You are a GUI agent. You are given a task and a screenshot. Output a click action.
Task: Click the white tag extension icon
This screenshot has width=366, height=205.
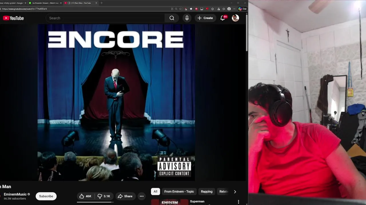tap(191, 9)
